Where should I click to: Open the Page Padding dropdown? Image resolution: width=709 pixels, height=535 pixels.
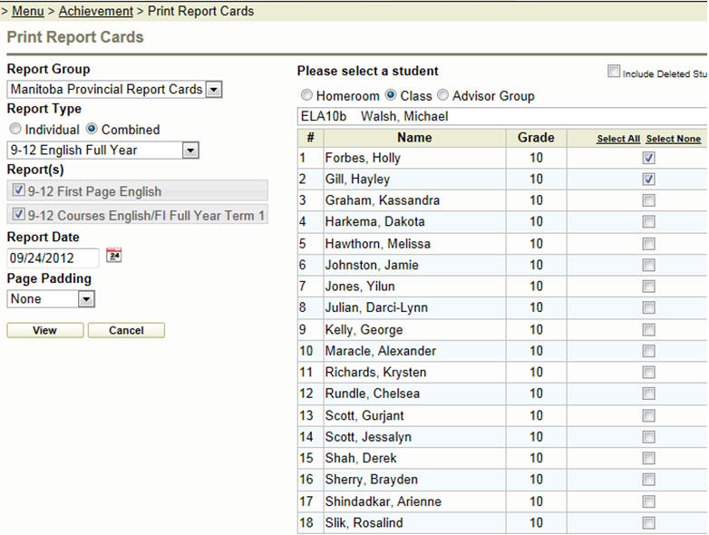tap(86, 299)
